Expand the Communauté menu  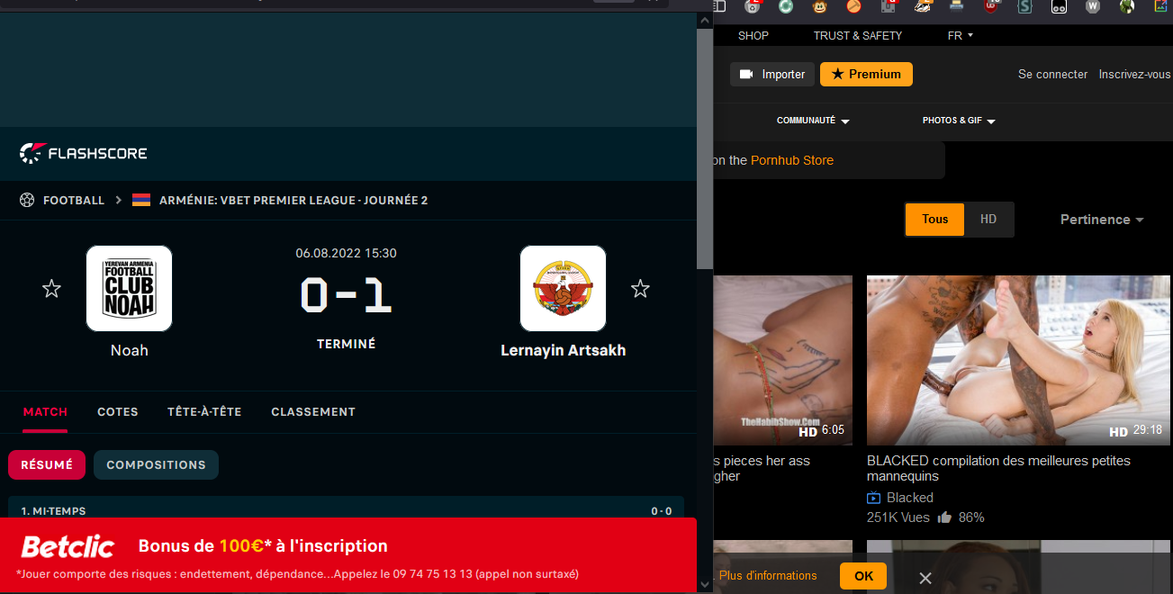tap(813, 121)
